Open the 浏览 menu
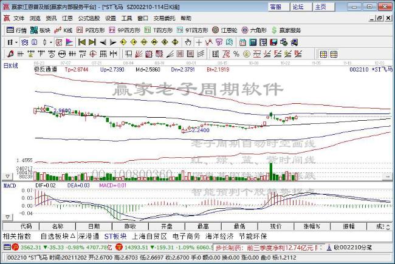This screenshot has height=264, width=395. click(35, 18)
